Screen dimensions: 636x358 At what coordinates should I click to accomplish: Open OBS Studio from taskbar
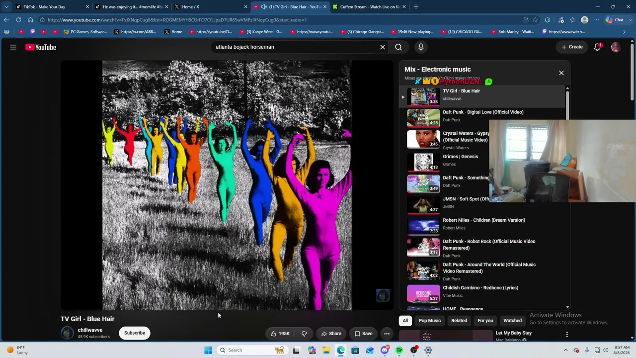(x=413, y=350)
